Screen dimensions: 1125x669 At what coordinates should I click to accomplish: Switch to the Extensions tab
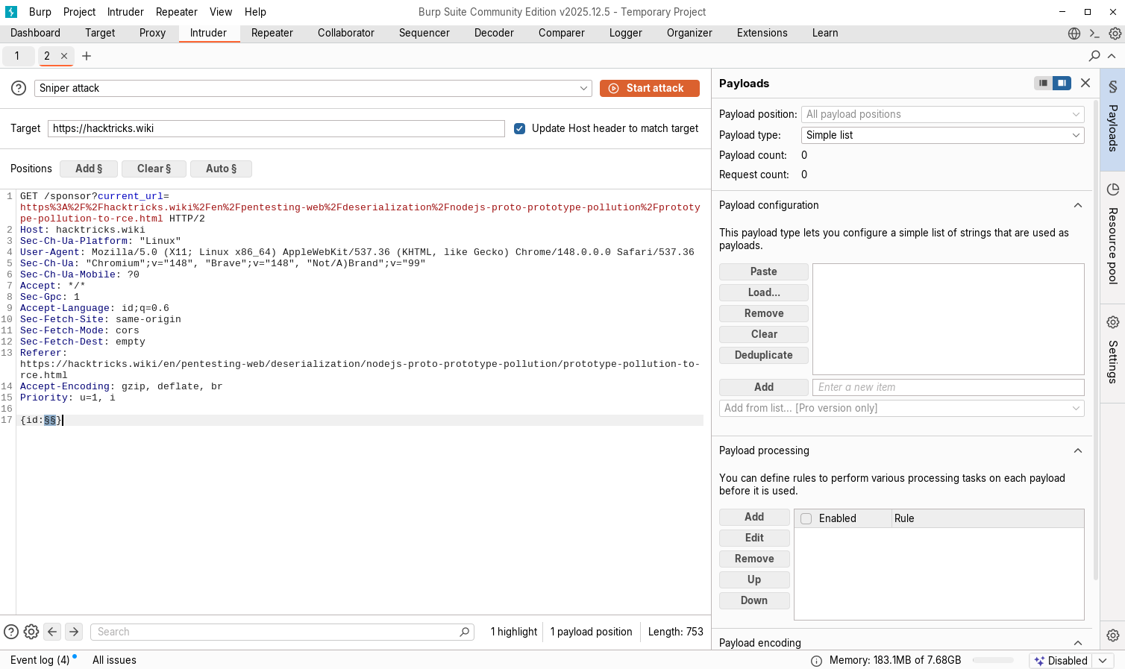[762, 33]
